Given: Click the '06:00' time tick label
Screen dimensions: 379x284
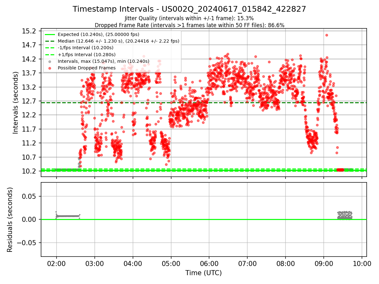Looking at the screenshot, I should tap(209, 263).
